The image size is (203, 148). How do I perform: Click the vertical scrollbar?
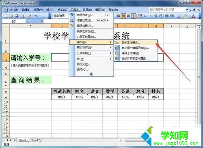(199, 76)
